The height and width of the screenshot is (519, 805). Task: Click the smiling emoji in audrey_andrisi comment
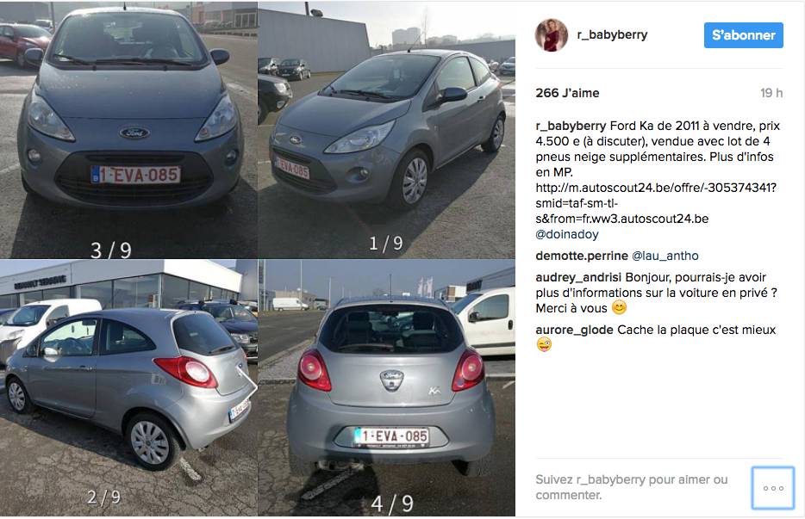pyautogui.click(x=619, y=308)
